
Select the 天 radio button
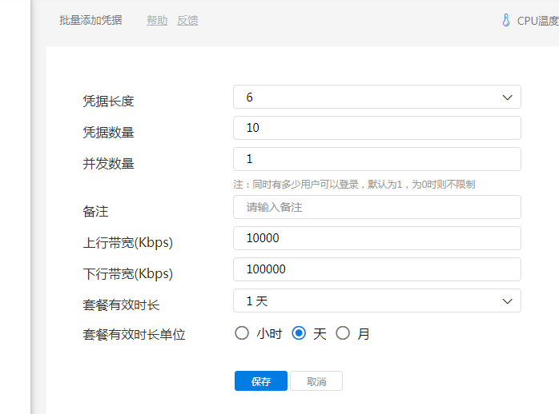(x=300, y=333)
